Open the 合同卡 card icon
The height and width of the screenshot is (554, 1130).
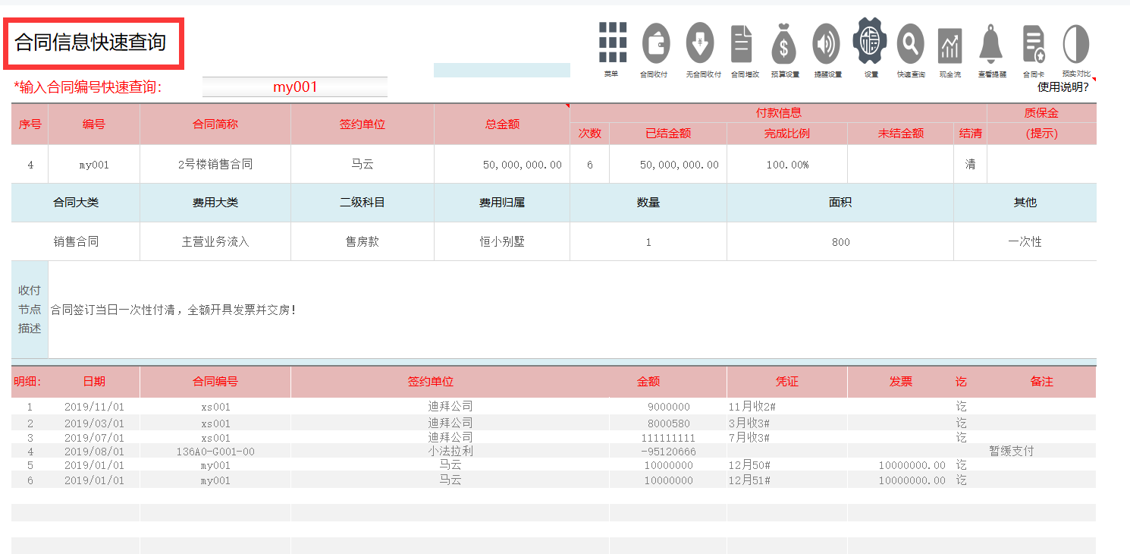1034,43
